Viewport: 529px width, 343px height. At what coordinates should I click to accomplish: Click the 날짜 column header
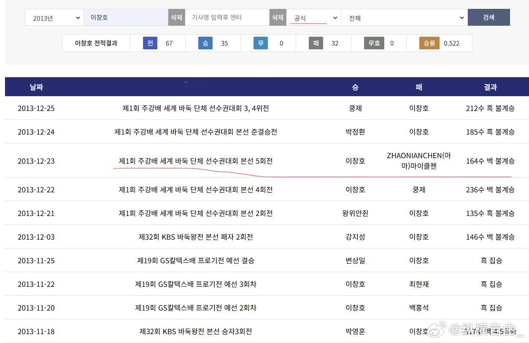(36, 87)
